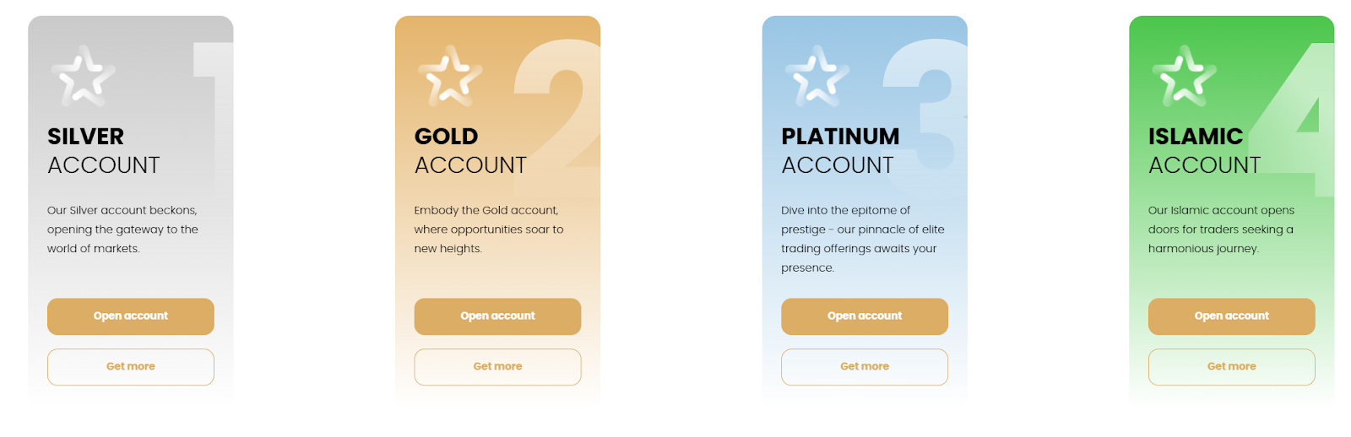Open account for Platinum tier
The width and height of the screenshot is (1351, 437).
pos(865,316)
